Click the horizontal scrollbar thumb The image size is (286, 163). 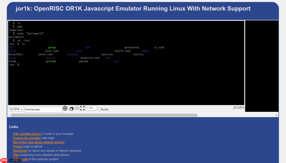point(104,115)
